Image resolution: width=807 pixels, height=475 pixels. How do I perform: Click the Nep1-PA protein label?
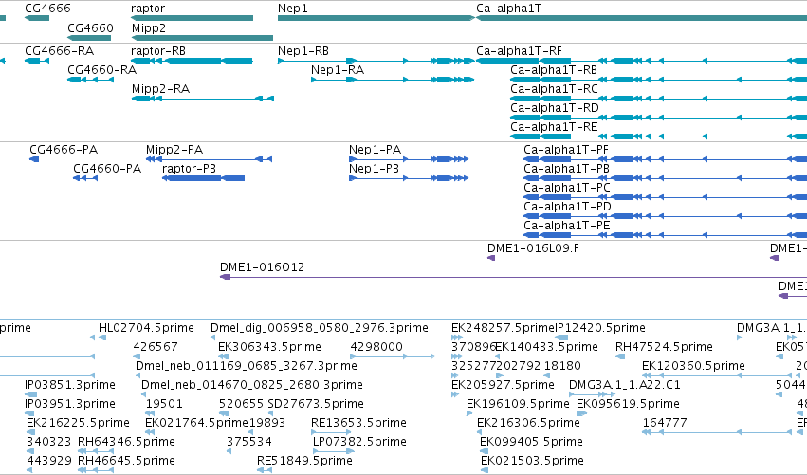pyautogui.click(x=375, y=150)
